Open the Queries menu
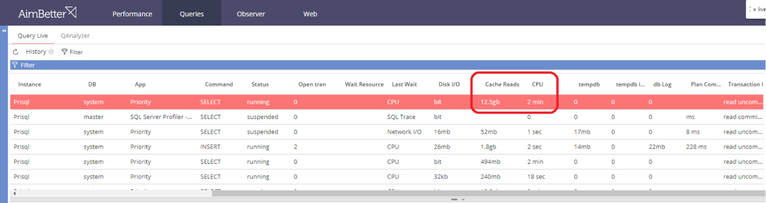Image resolution: width=766 pixels, height=203 pixels. (x=192, y=14)
